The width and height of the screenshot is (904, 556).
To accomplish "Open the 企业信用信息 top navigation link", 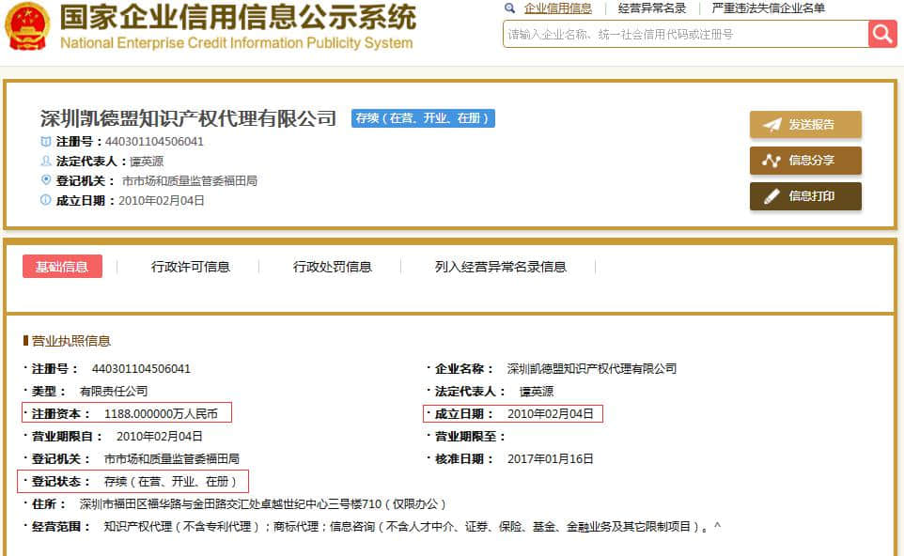I will [x=558, y=8].
